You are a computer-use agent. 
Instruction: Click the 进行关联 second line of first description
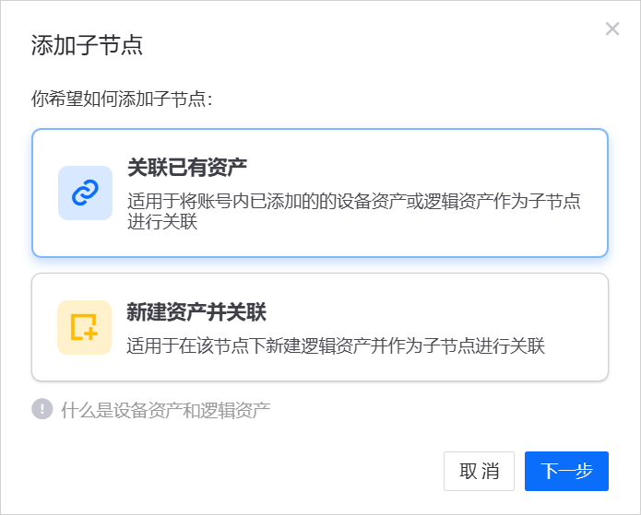(161, 222)
